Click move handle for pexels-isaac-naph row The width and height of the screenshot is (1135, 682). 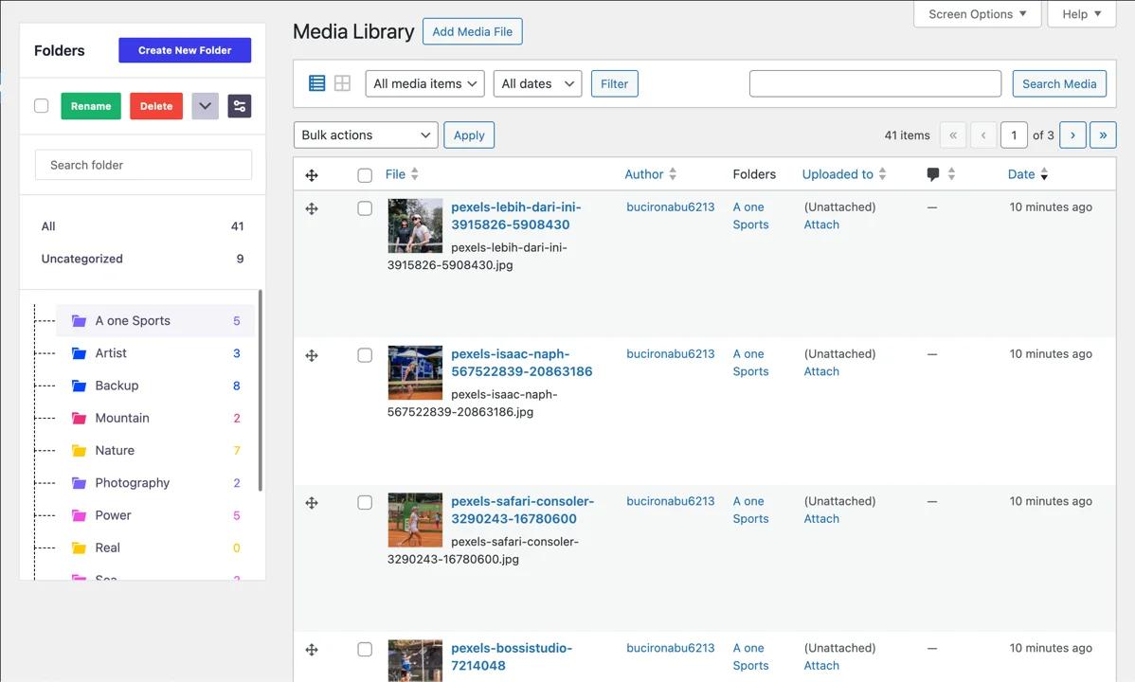(x=312, y=355)
